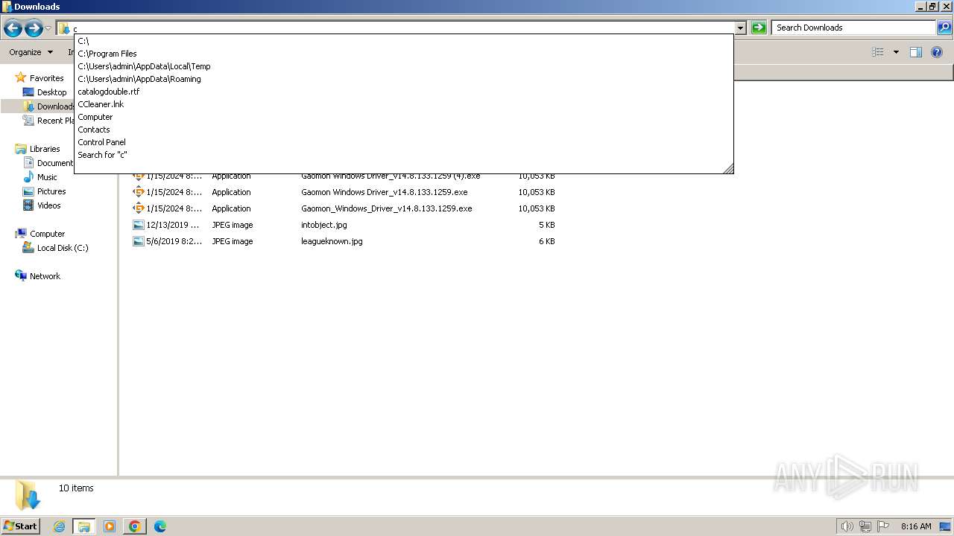The width and height of the screenshot is (954, 536).
Task: Open the Help question mark icon
Action: click(x=937, y=52)
